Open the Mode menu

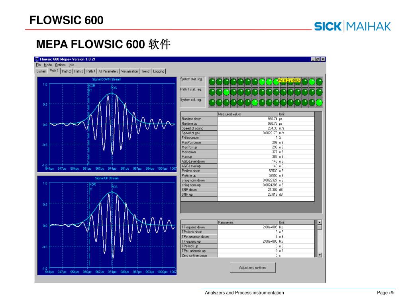pyautogui.click(x=48, y=65)
